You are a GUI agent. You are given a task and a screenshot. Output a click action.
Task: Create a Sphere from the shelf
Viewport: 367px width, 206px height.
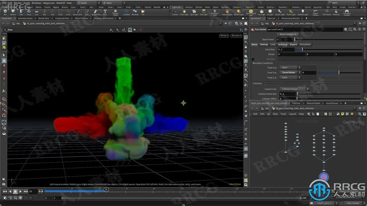point(13,12)
